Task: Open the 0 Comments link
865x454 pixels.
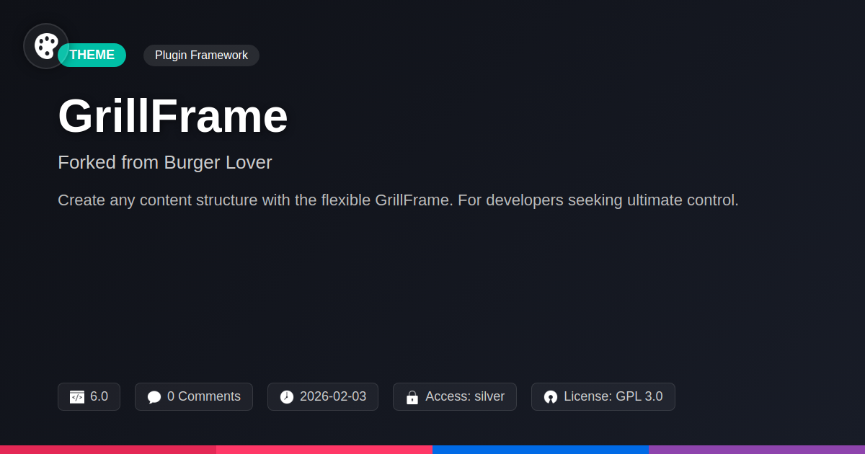Action: [x=204, y=396]
